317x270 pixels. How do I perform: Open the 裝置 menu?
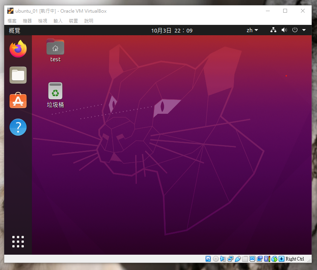(73, 21)
